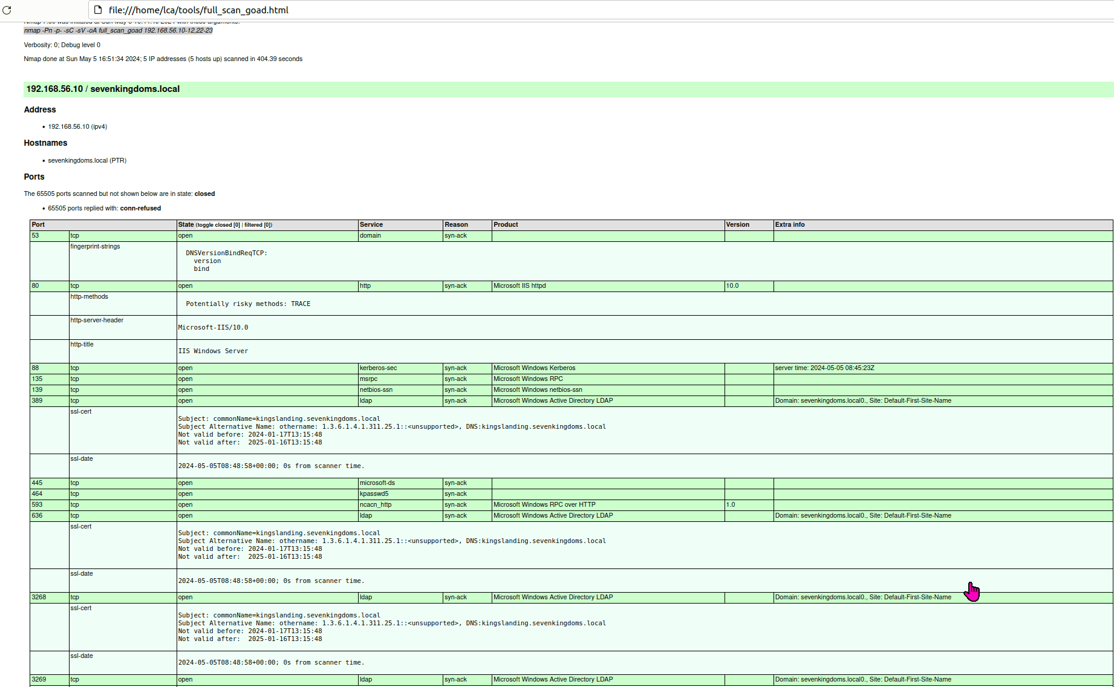The height and width of the screenshot is (687, 1114).
Task: Click the Service column header
Action: tap(400, 225)
